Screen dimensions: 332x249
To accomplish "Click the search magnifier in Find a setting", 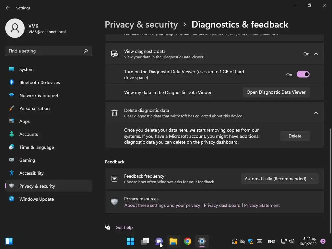I will click(86, 51).
